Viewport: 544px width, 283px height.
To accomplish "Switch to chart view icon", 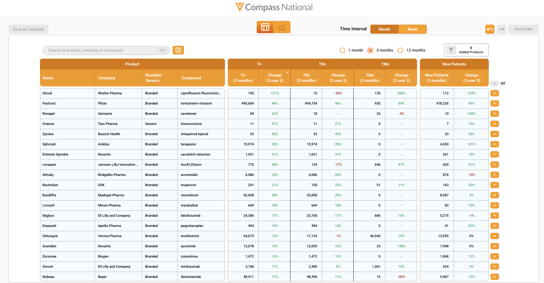I will point(282,27).
